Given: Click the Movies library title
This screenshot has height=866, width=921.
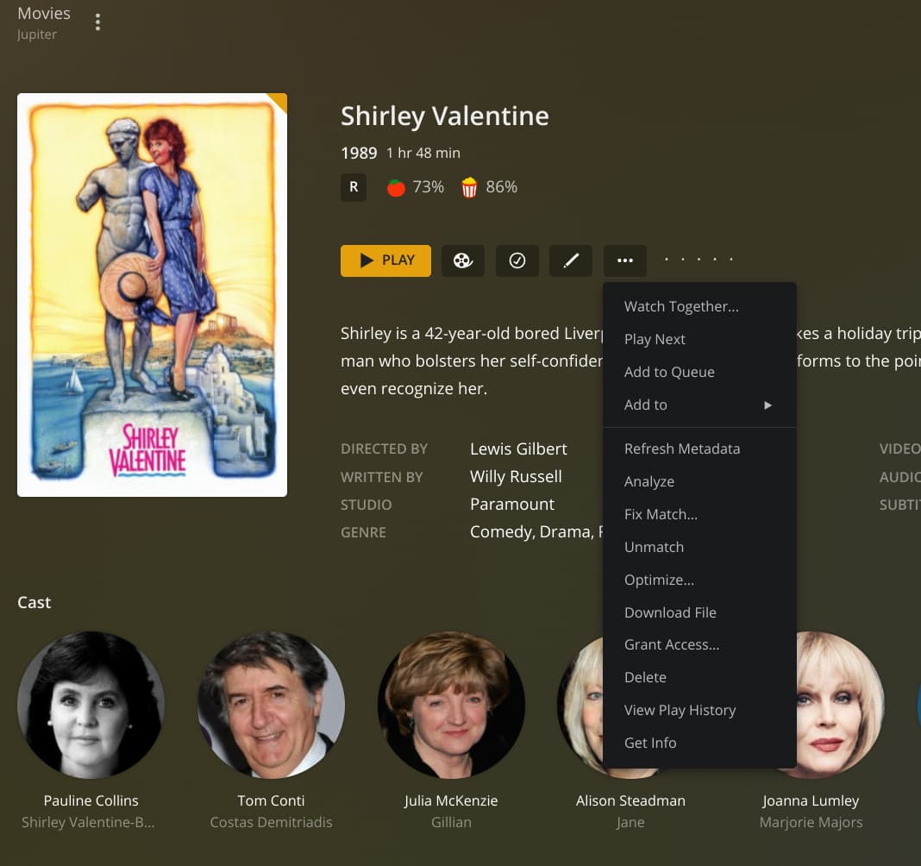Looking at the screenshot, I should click(44, 13).
